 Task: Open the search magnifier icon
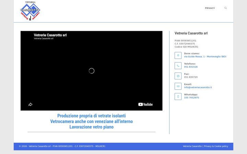(226, 8)
